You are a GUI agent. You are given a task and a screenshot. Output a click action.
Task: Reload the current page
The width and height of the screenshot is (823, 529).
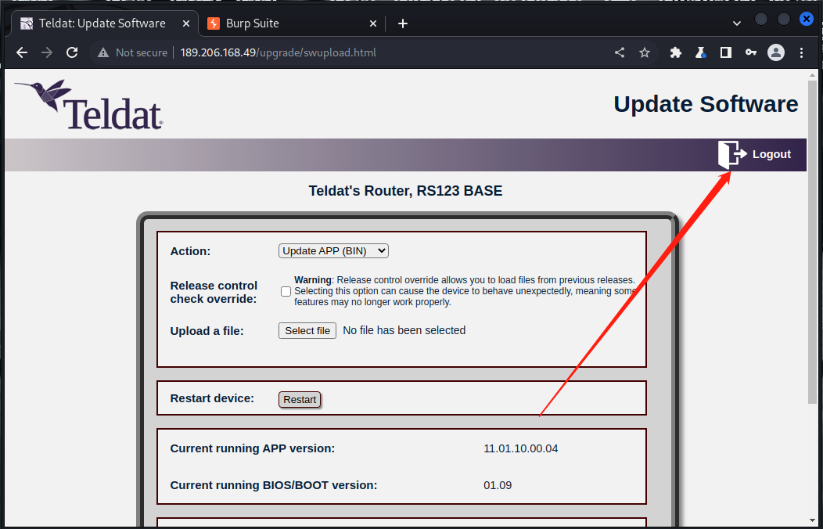click(72, 52)
